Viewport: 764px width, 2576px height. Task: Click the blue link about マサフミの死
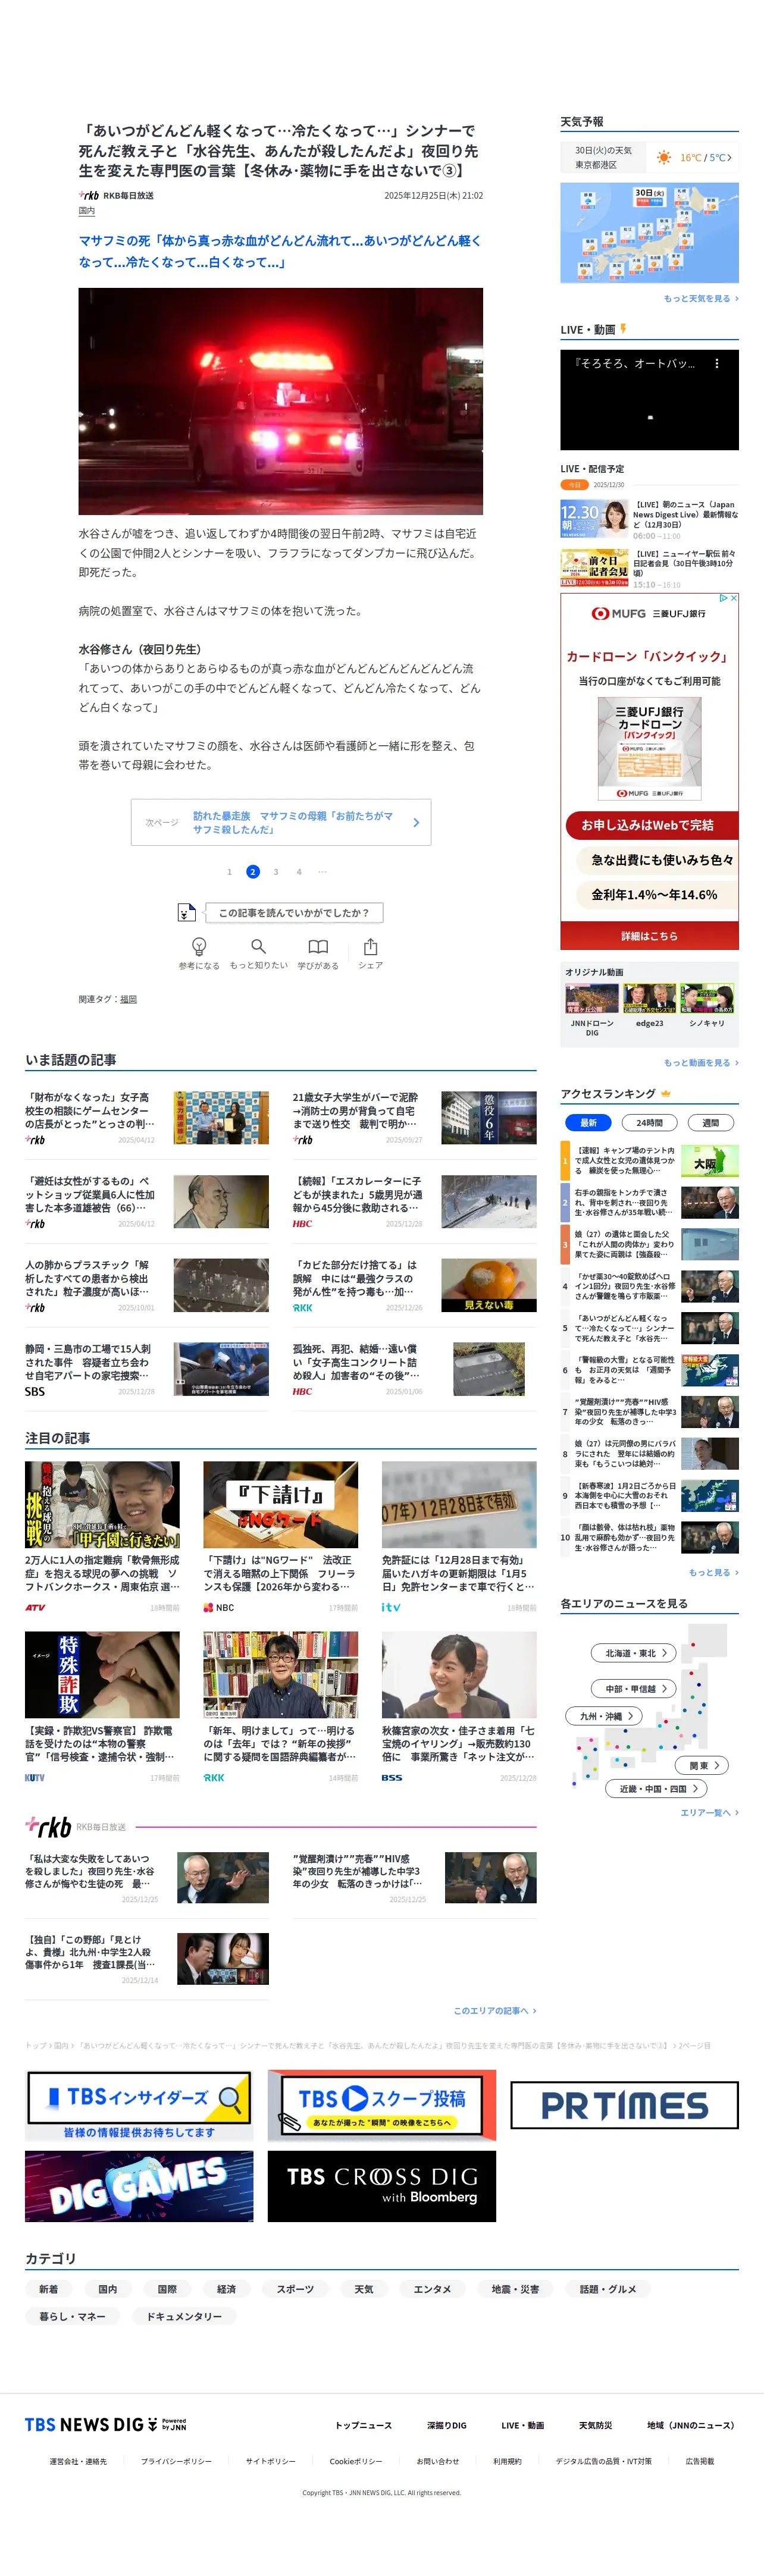(281, 251)
